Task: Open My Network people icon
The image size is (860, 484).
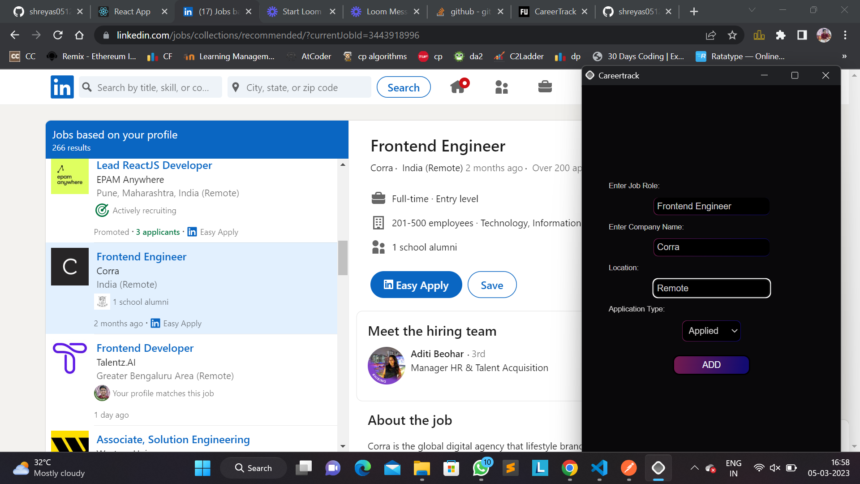Action: click(x=501, y=87)
